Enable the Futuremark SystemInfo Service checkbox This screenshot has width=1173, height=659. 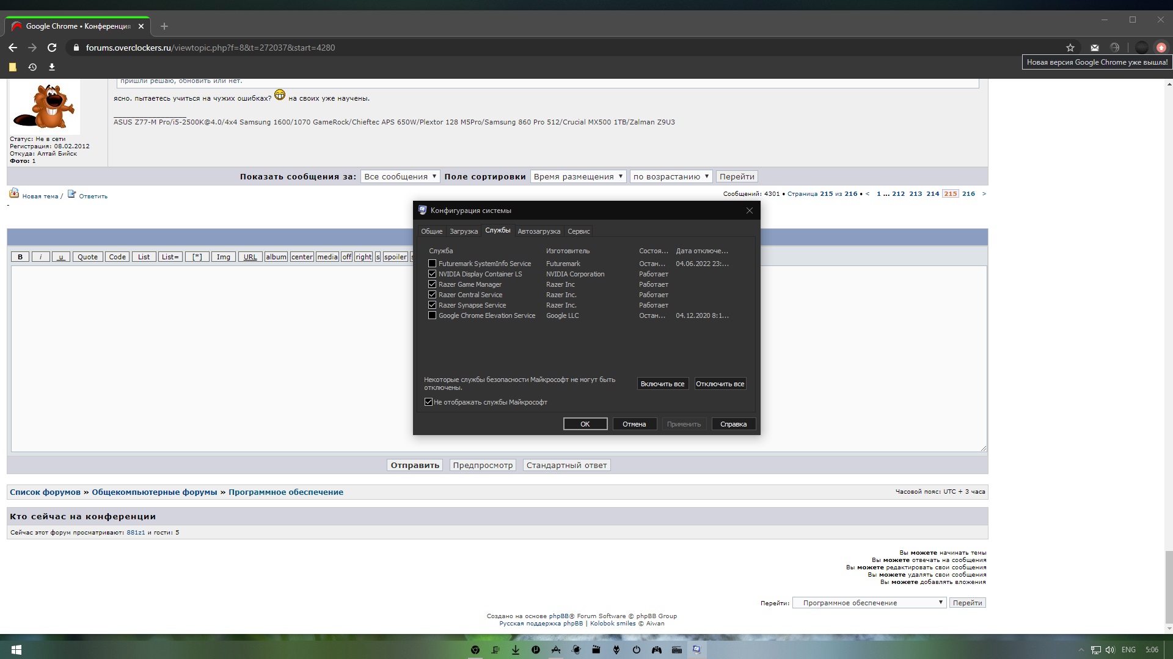(433, 264)
